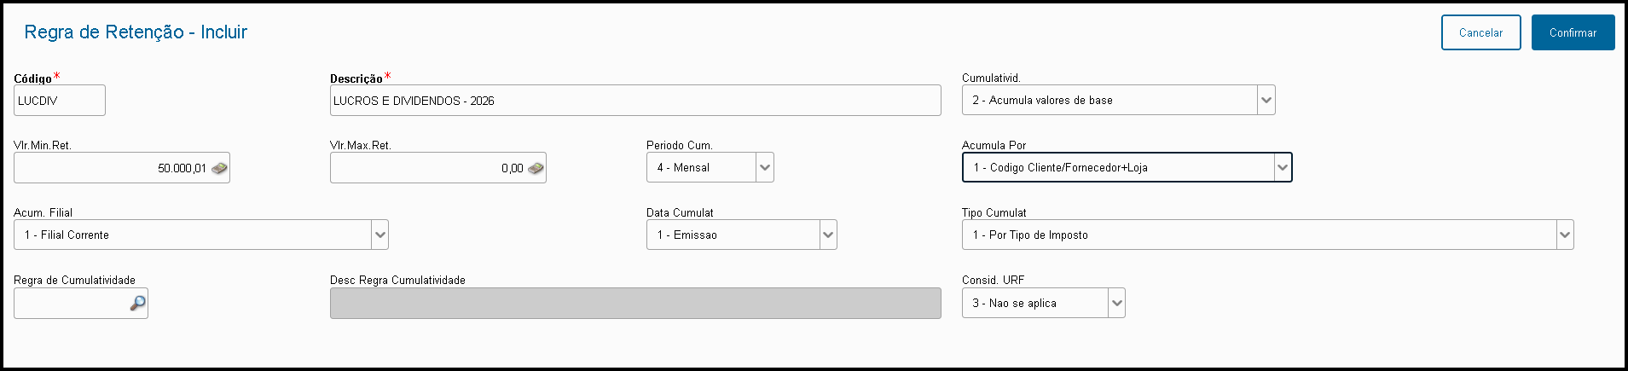Click the Regra de Cumulatividade input box
Viewport: 1628px width, 371px height.
click(x=70, y=304)
